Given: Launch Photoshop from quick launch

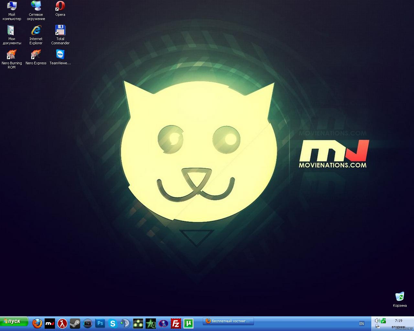Looking at the screenshot, I should pyautogui.click(x=100, y=323).
